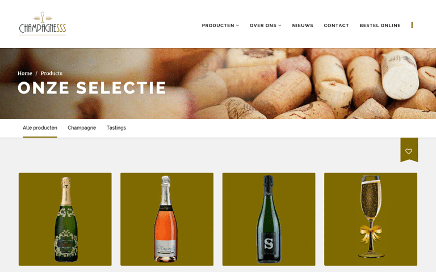Open the Contact page
436x272 pixels.
(336, 25)
